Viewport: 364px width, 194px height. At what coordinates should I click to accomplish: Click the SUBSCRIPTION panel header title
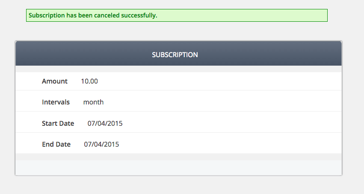click(x=175, y=55)
